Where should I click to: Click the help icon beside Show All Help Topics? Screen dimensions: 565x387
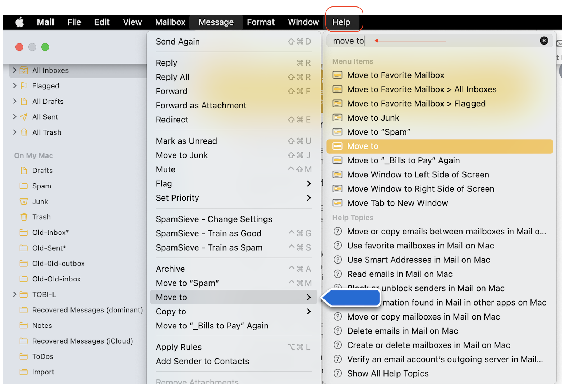tap(337, 373)
